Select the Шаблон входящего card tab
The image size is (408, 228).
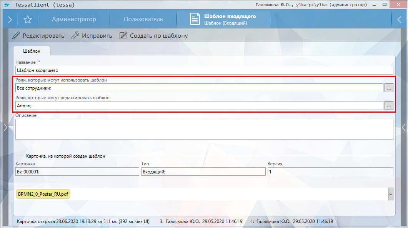[x=223, y=19]
